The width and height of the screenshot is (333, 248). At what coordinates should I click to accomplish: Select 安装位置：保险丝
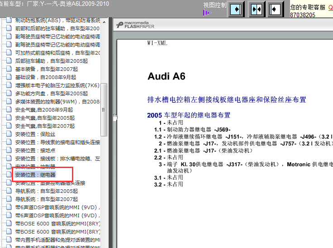(35, 134)
